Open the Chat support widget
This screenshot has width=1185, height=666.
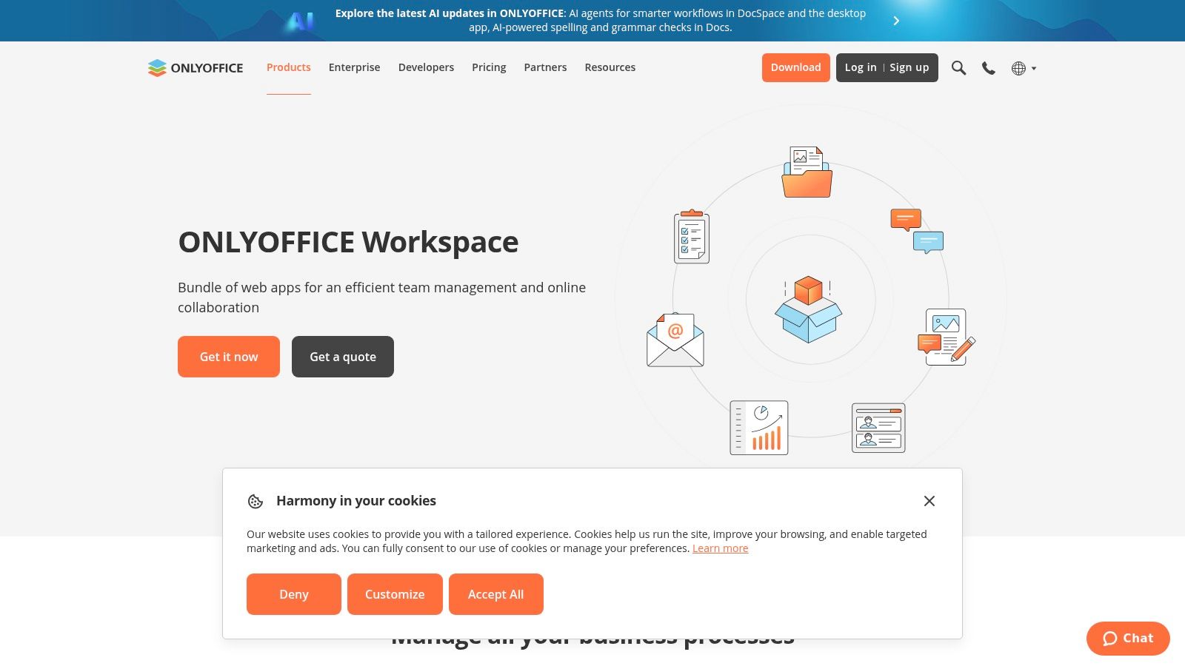pyautogui.click(x=1127, y=638)
